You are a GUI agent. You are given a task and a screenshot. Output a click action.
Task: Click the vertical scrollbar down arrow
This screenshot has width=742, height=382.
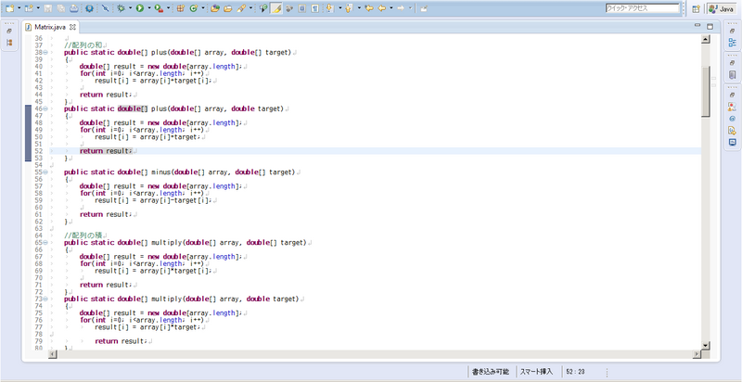click(706, 346)
